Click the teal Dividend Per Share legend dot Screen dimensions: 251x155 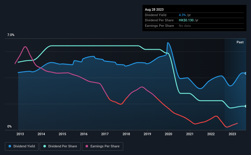pyautogui.click(x=45, y=146)
